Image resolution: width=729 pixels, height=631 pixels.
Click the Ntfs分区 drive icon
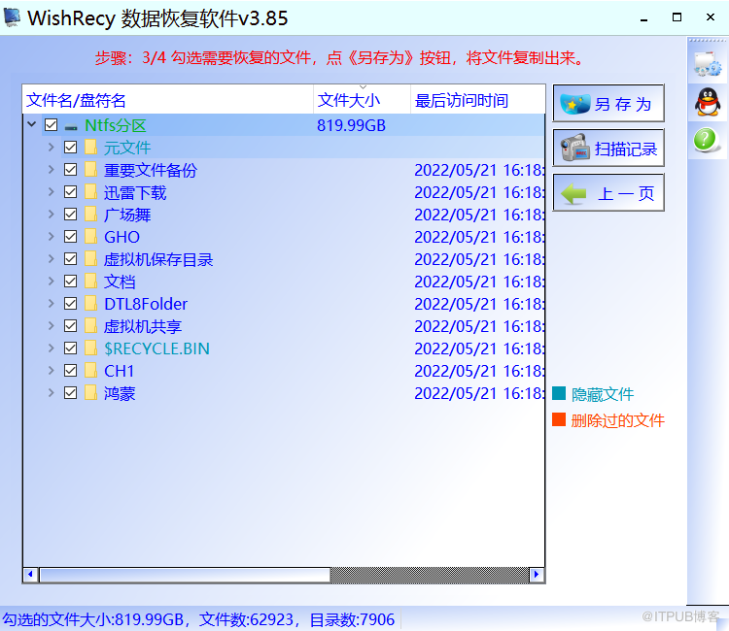(71, 126)
